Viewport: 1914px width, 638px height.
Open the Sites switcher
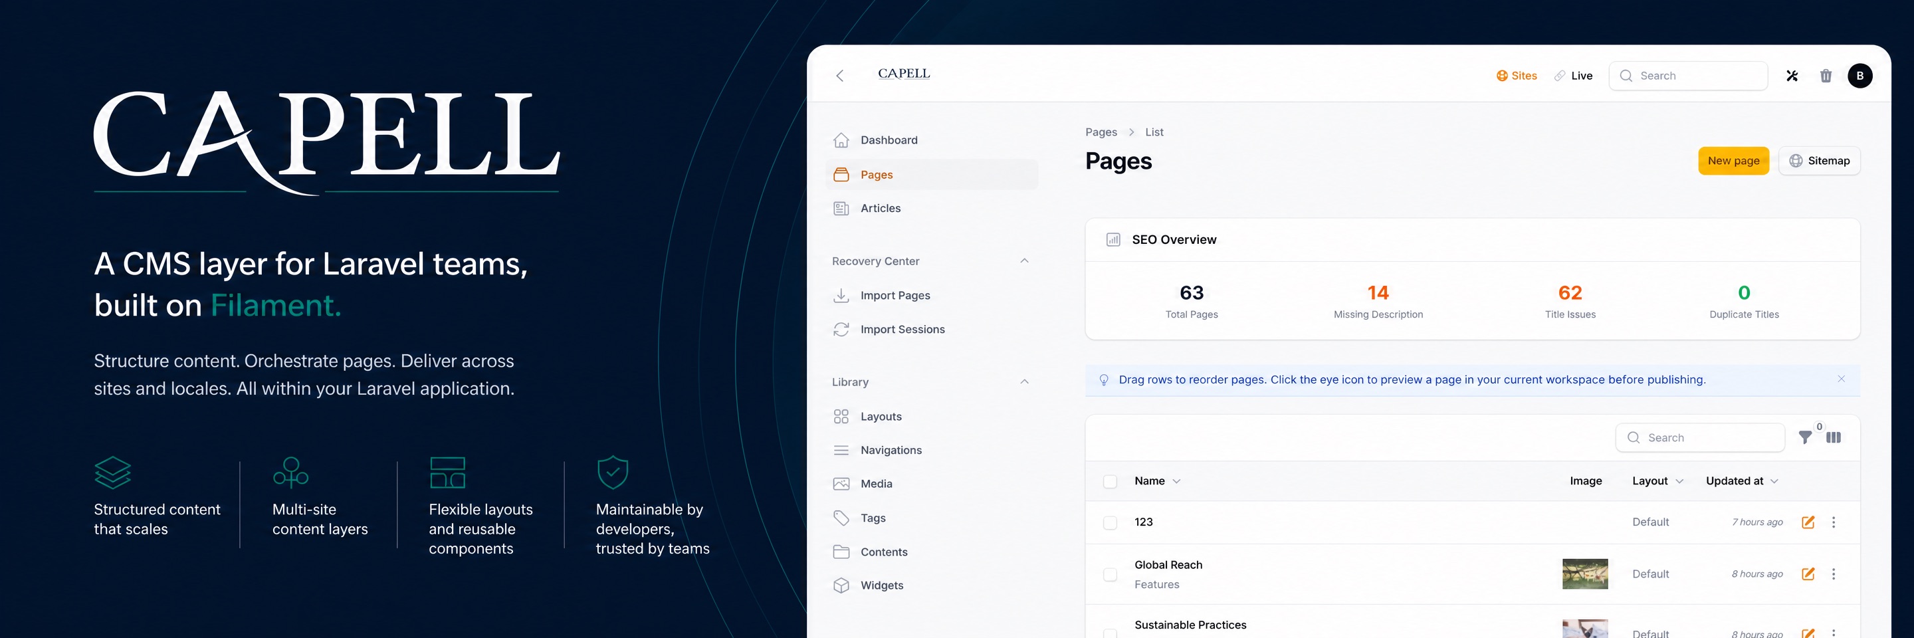click(x=1517, y=76)
